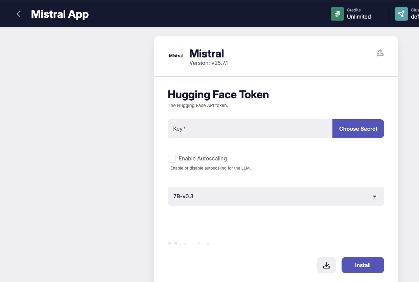Viewport: 419px width, 282px height.
Task: Click the back arrow beside Mistral App
Action: tap(19, 14)
